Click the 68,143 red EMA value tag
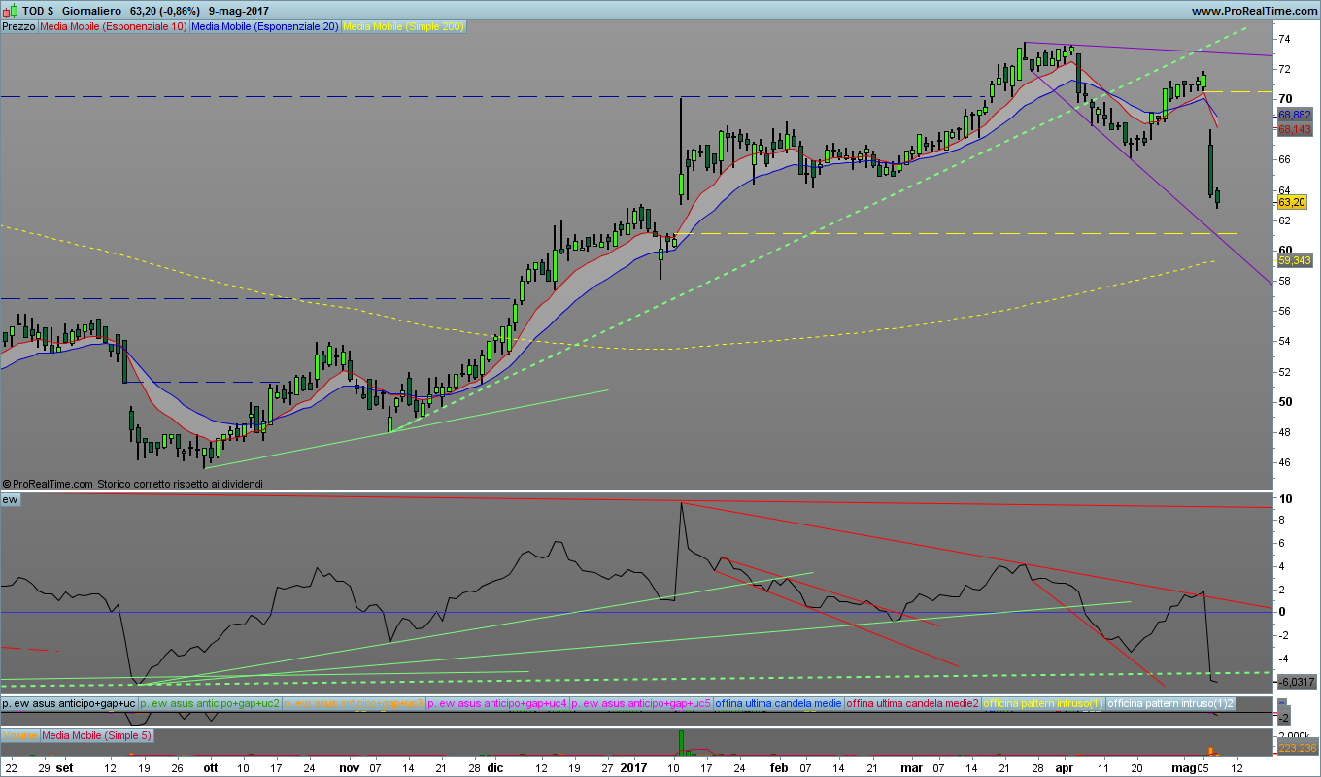The width and height of the screenshot is (1321, 777). 1295,129
